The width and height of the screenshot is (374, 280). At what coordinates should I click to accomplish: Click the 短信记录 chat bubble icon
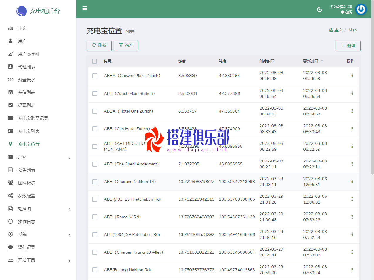11,247
